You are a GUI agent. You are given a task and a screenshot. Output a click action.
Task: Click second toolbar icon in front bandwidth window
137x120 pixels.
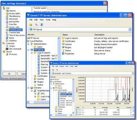(x=57, y=70)
